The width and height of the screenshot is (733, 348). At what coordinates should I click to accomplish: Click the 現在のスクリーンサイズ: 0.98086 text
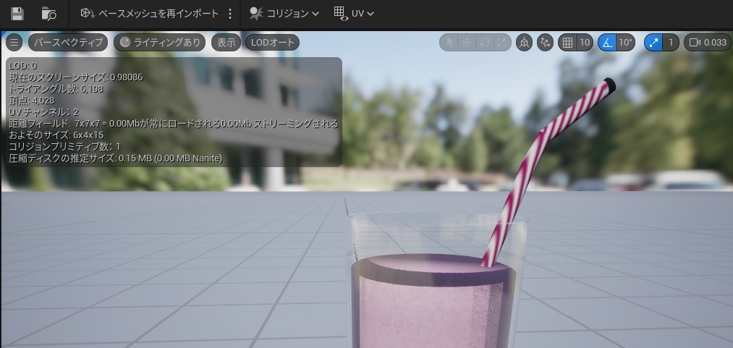pyautogui.click(x=76, y=77)
